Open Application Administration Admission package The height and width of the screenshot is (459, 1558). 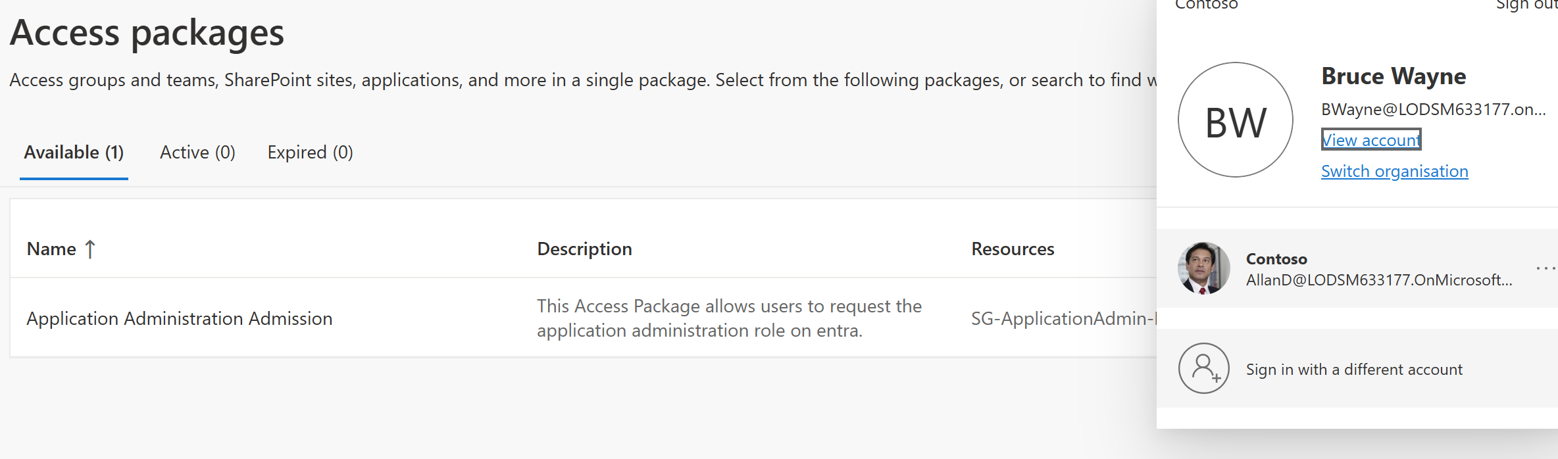pyautogui.click(x=179, y=319)
